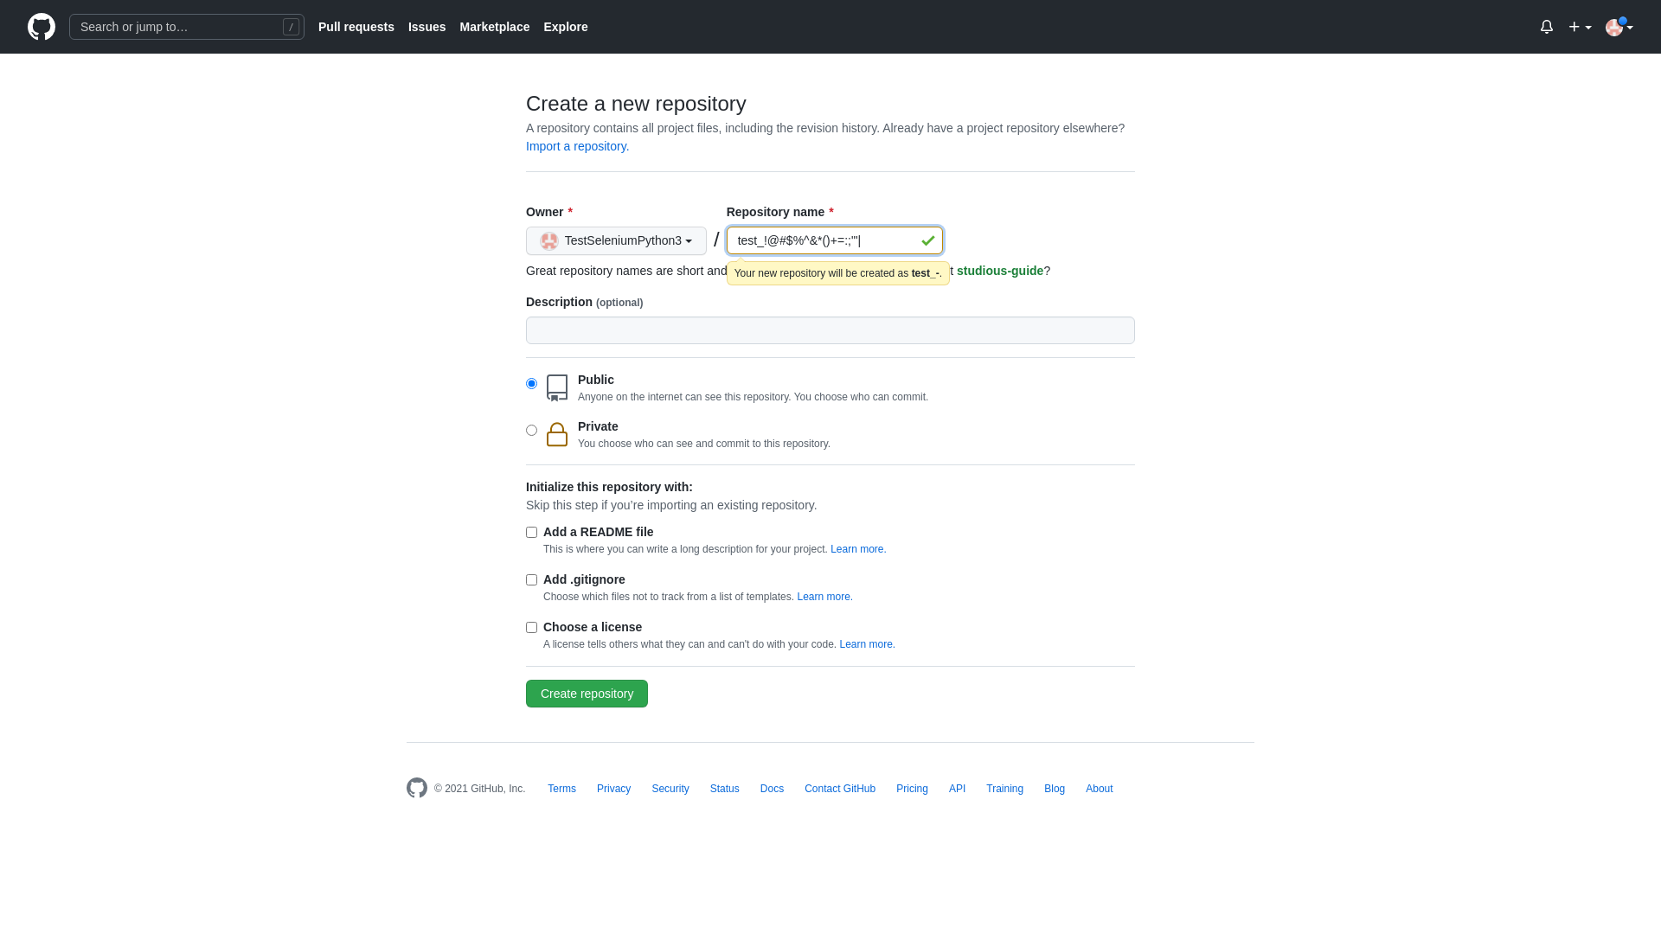Image resolution: width=1661 pixels, height=934 pixels.
Task: Click the Initialize this repository with text
Action: pyautogui.click(x=609, y=487)
